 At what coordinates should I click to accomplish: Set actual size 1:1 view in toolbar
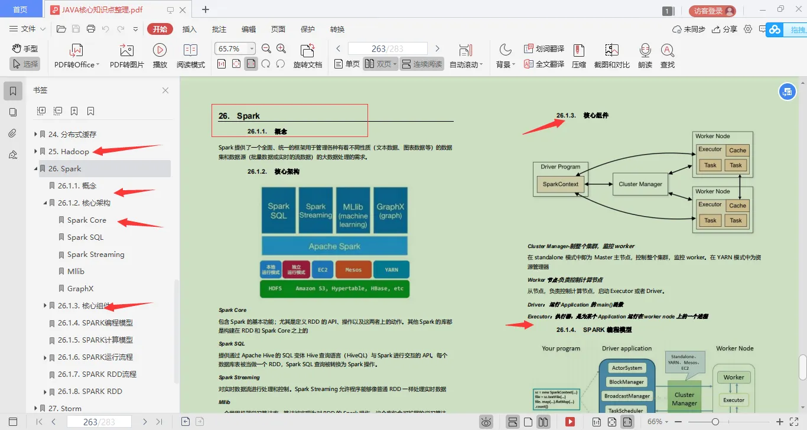pos(222,64)
